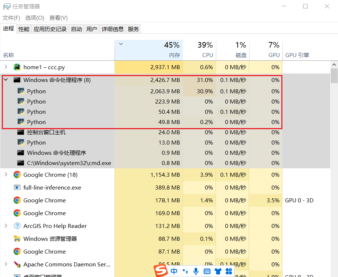Click the sort arrow in the 内存 column header
This screenshot has height=277, width=338.
click(121, 44)
